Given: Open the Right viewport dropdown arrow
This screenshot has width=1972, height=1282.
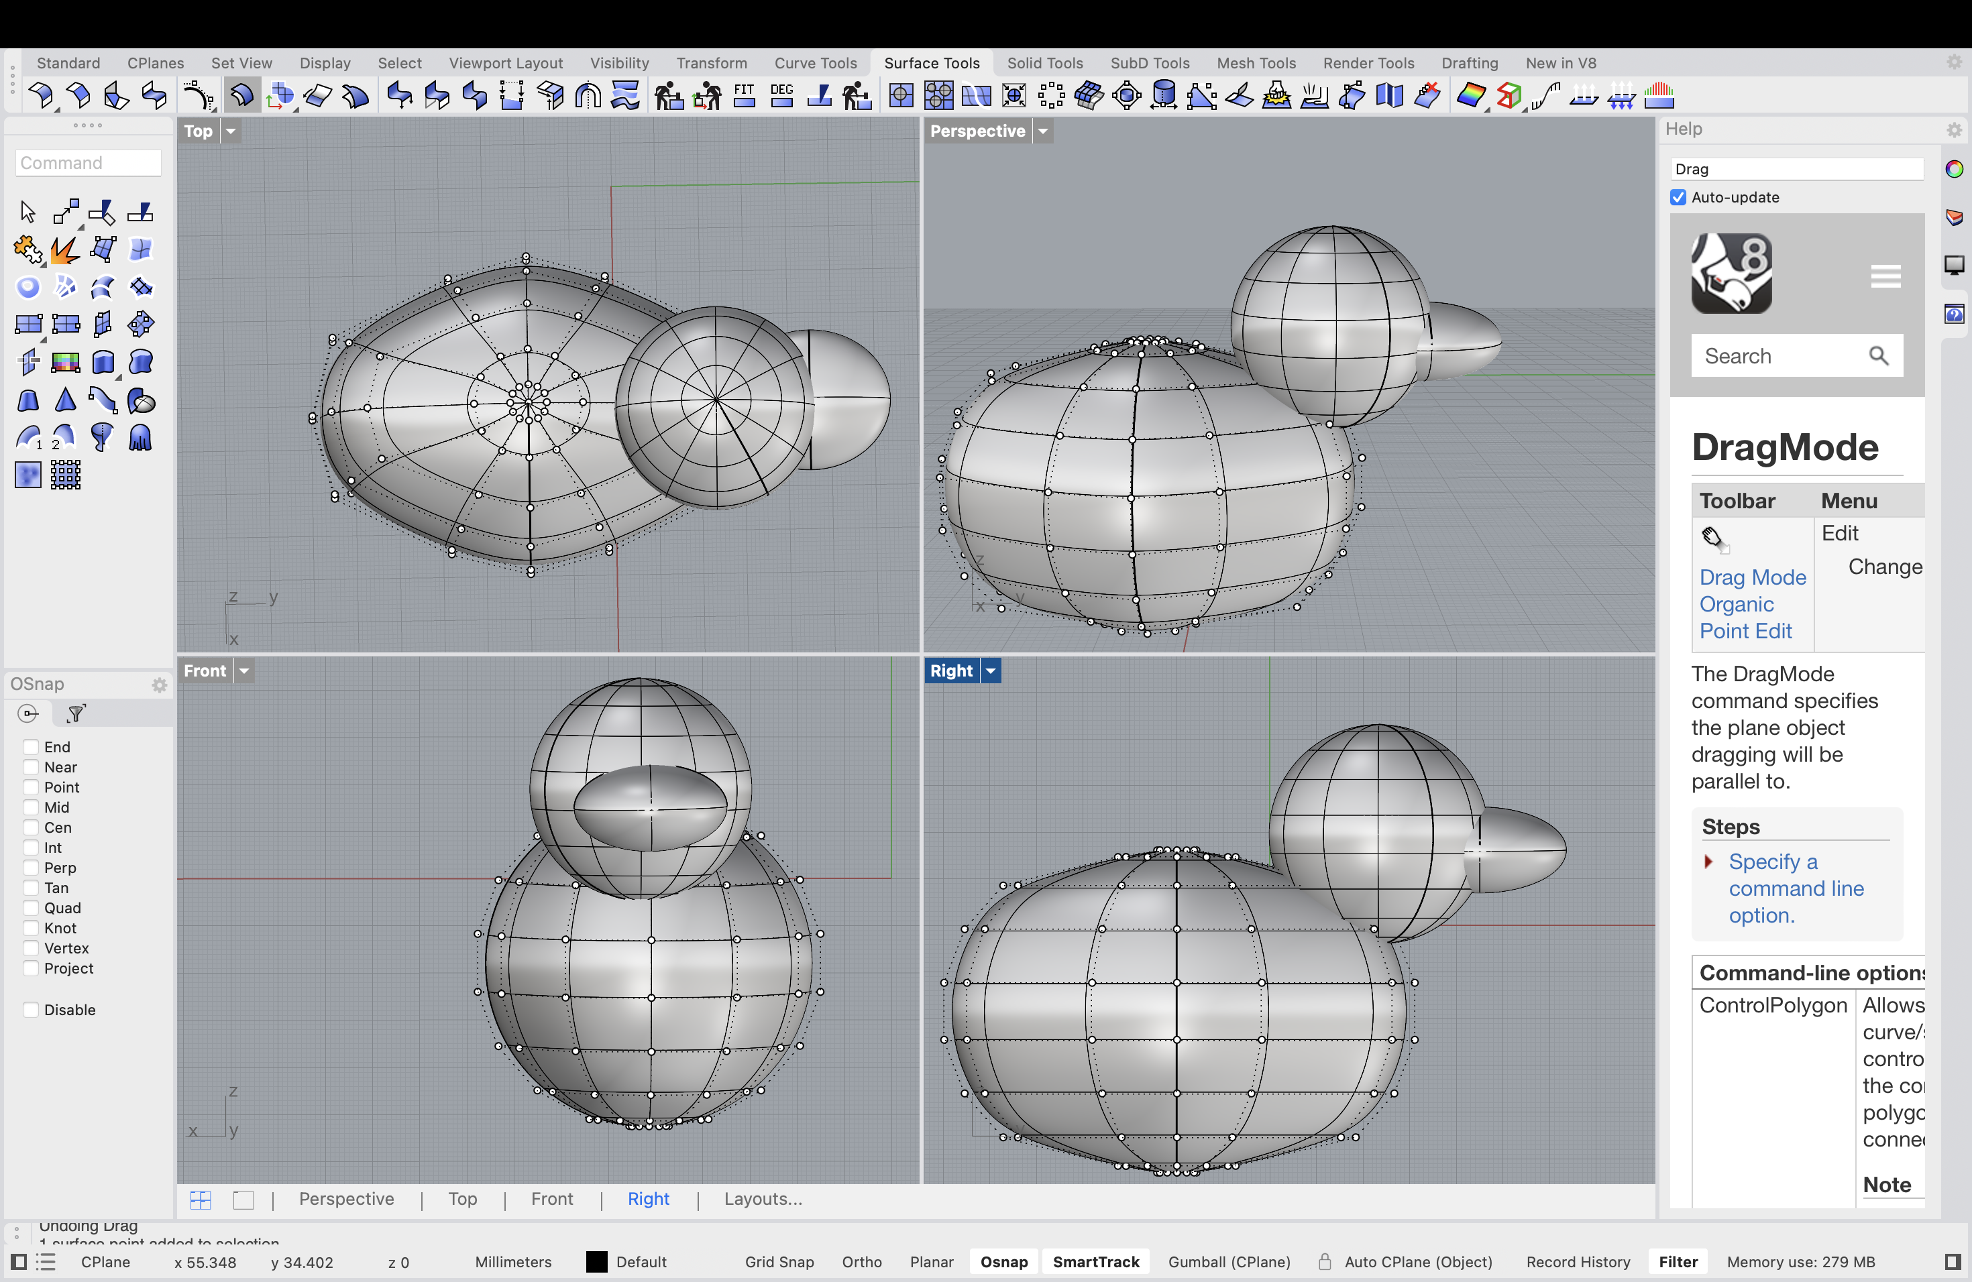Looking at the screenshot, I should (x=991, y=671).
